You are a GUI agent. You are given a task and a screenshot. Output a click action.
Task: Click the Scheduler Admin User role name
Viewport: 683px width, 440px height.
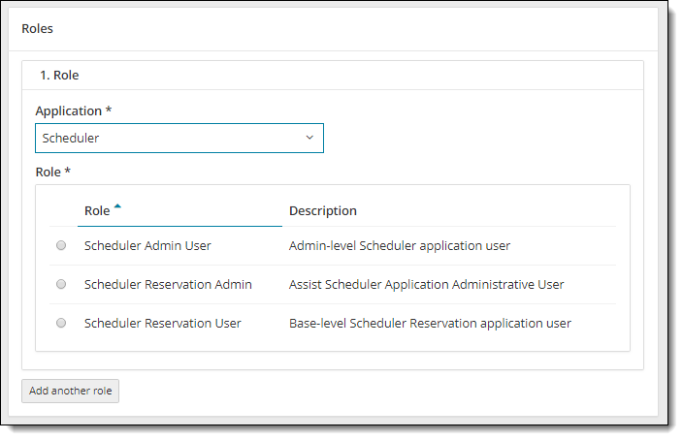147,246
